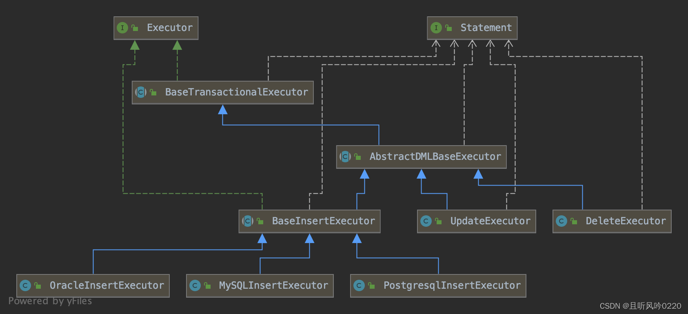Click abstract class icon of AbstractDMLBaseExecutor
Screen dimensions: 688x314
tap(345, 157)
